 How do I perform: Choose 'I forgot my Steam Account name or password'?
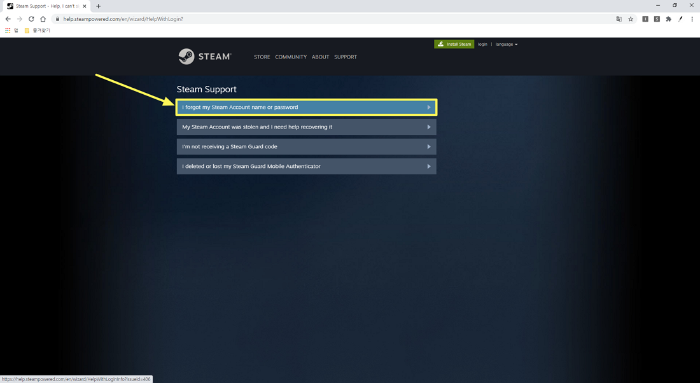[x=306, y=107]
